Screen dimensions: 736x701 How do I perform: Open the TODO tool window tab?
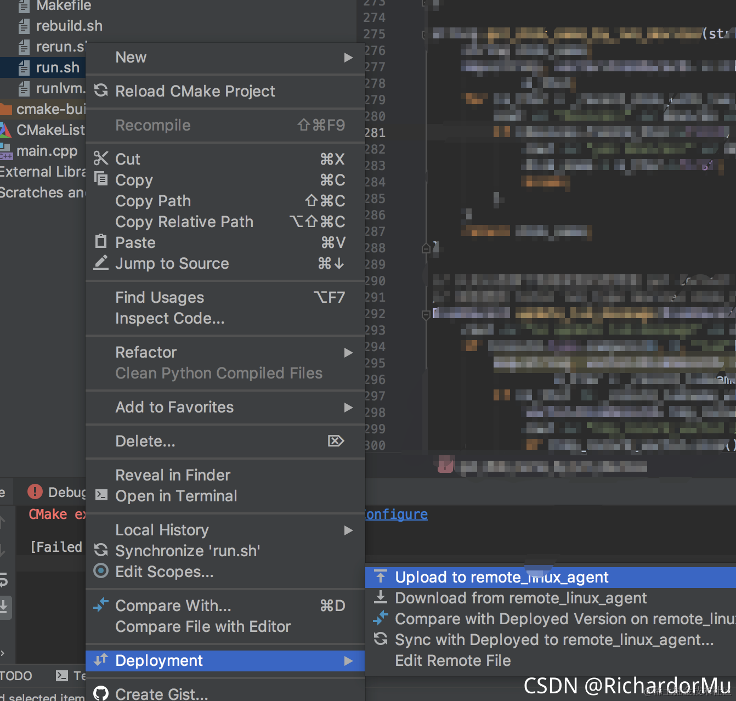point(16,676)
